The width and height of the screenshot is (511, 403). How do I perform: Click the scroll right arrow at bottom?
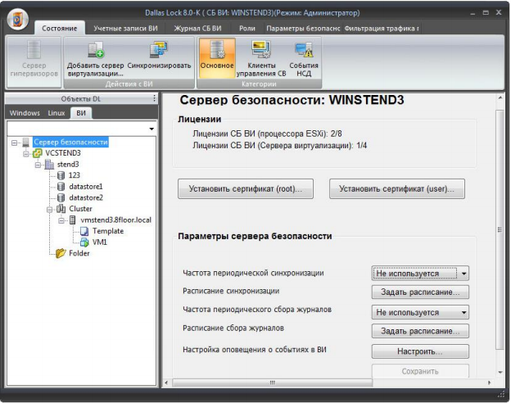[x=489, y=383]
